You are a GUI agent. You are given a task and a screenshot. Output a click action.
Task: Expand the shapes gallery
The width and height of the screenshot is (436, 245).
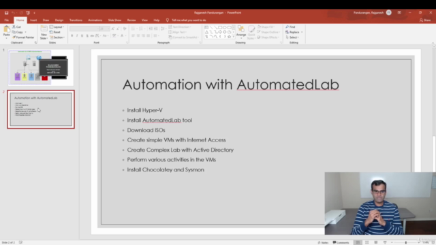234,37
